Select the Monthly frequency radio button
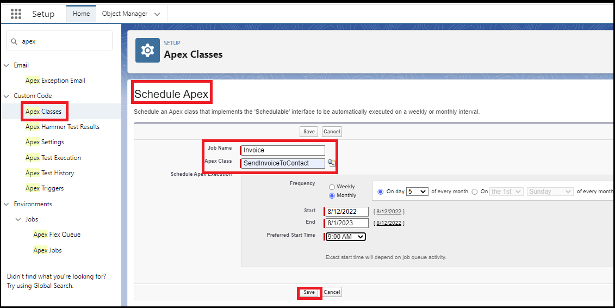The image size is (615, 308). pyautogui.click(x=332, y=195)
